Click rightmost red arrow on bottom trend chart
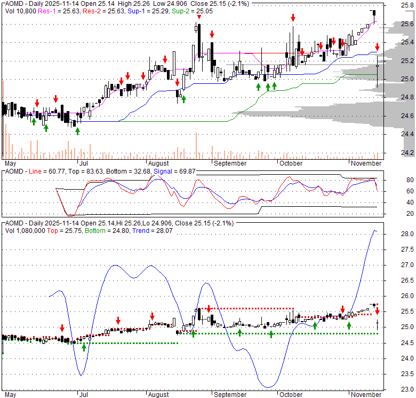The image size is (416, 398). coord(377,311)
